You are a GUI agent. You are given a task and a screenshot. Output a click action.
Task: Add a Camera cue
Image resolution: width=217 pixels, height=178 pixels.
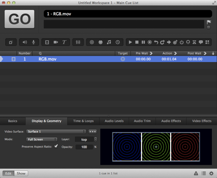pos(56,42)
